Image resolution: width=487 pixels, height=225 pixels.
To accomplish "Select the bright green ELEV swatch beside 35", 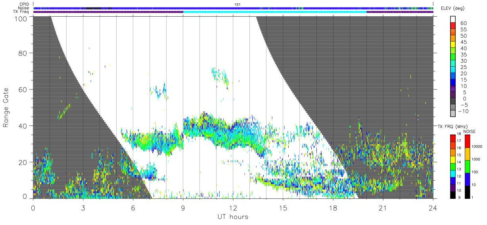I will (x=453, y=56).
